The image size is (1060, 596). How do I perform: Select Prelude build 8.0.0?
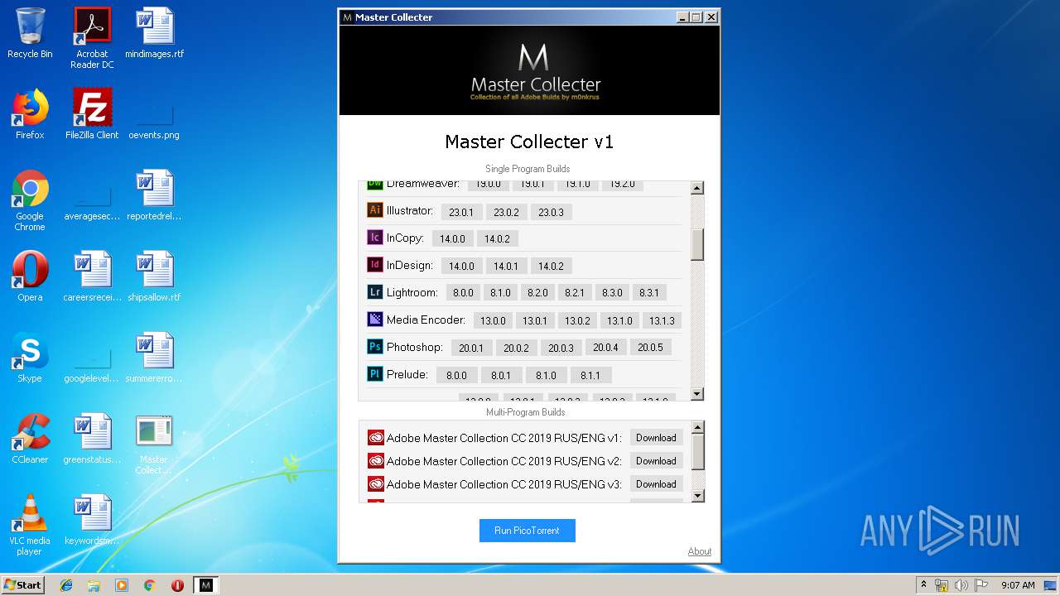coord(456,375)
